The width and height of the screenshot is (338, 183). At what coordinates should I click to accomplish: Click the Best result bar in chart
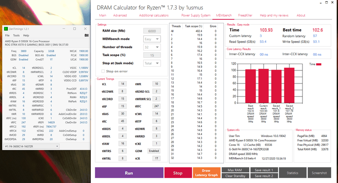click(x=251, y=86)
